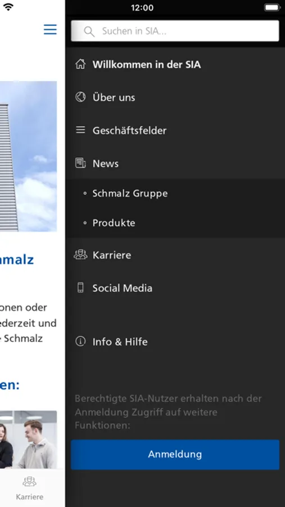Tap the building photo thumbnail
This screenshot has width=285, height=507.
[x=29, y=156]
